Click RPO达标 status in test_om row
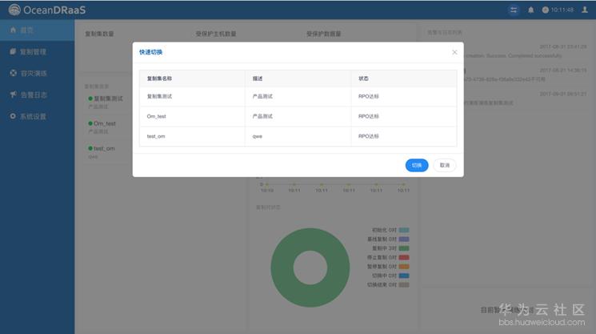 click(368, 136)
